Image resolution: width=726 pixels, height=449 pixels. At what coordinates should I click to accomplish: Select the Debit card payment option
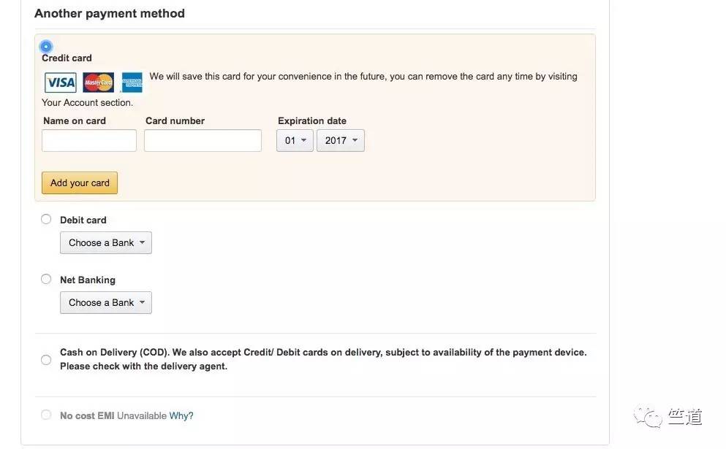coord(46,219)
